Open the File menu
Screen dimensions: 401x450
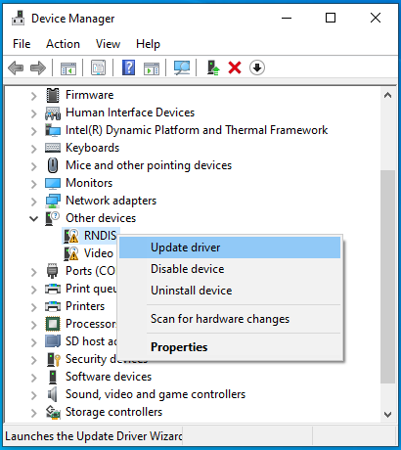click(22, 44)
